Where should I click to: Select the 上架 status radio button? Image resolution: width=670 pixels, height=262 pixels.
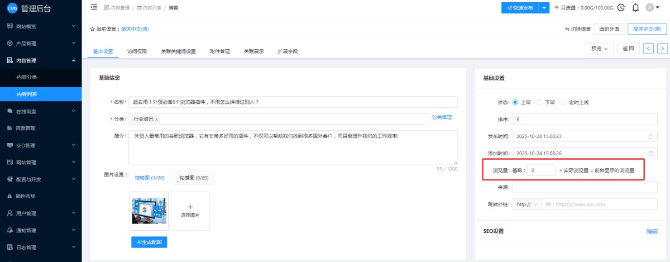(515, 102)
